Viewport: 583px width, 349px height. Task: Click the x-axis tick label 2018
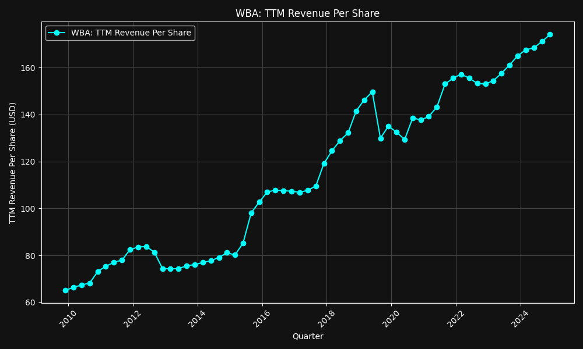click(326, 319)
